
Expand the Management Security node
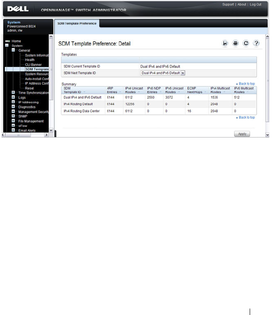click(13, 111)
